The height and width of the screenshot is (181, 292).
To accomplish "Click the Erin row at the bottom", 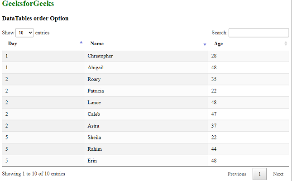I will coord(92,161).
